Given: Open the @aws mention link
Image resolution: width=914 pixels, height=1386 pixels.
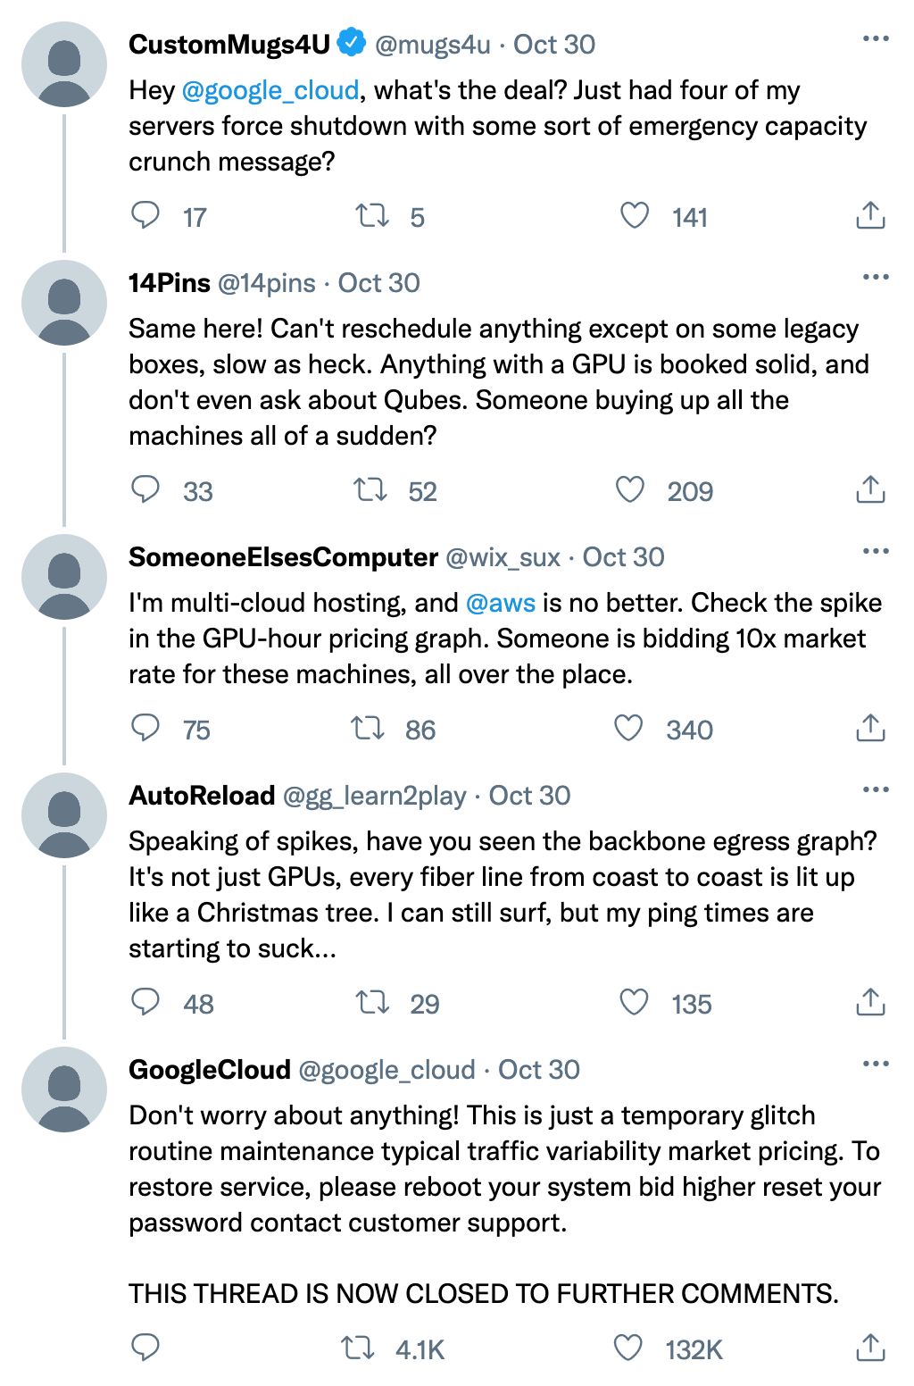Looking at the screenshot, I should tap(501, 603).
